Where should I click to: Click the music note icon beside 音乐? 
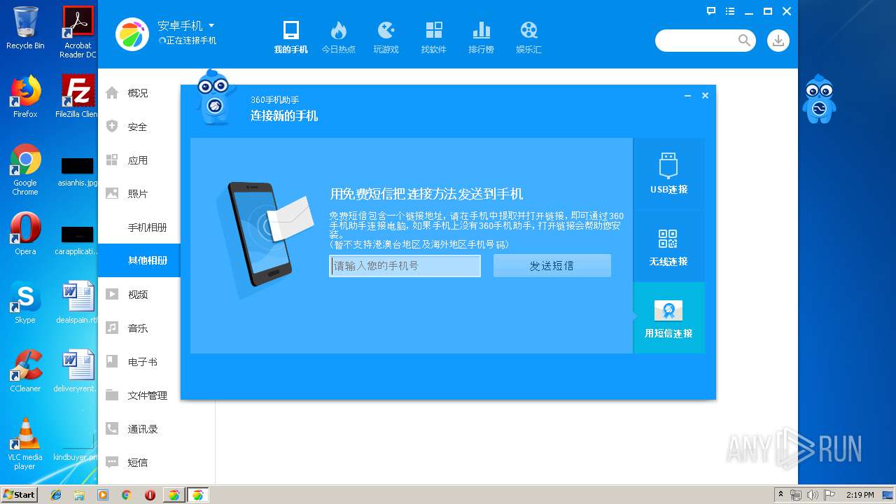[112, 328]
